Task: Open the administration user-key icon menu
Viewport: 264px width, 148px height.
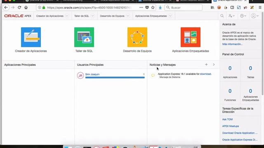Action: pyautogui.click(x=231, y=16)
